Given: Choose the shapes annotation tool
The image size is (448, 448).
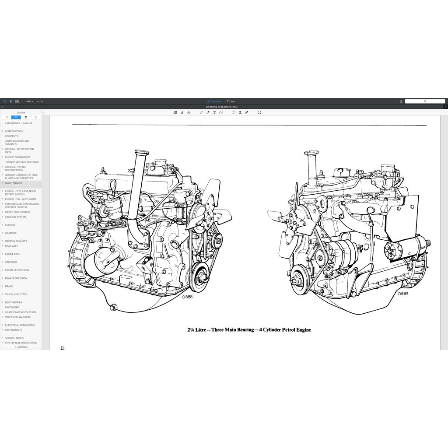Looking at the screenshot, I should tap(221, 112).
